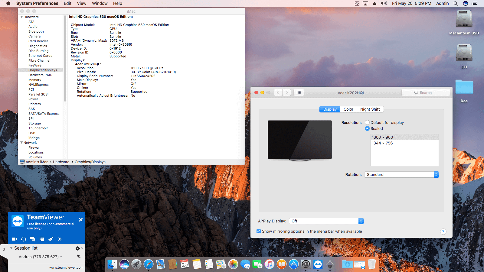484x272 pixels.
Task: Select Scaled resolution radio button
Action: point(367,128)
